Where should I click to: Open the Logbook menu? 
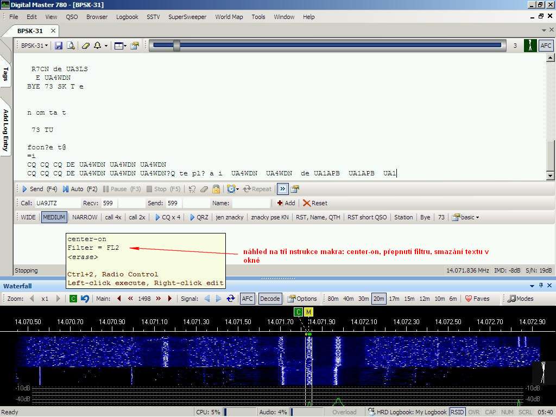[127, 17]
